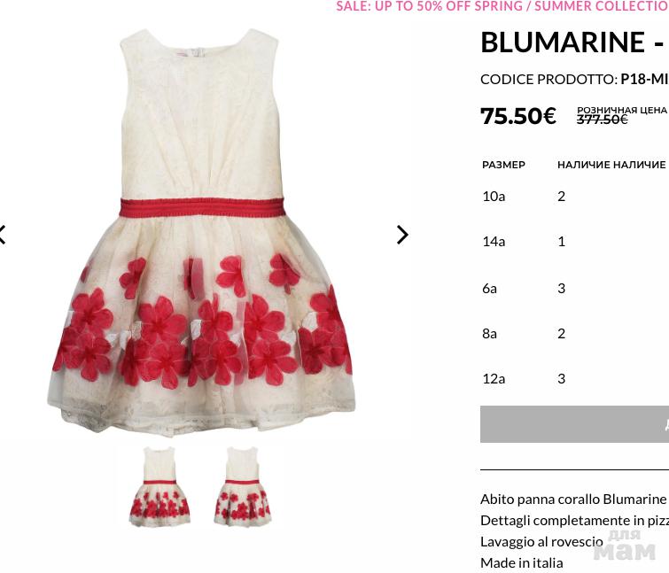Click the crossed-out 377.50€ retail price
This screenshot has width=669, height=573.
pos(602,120)
